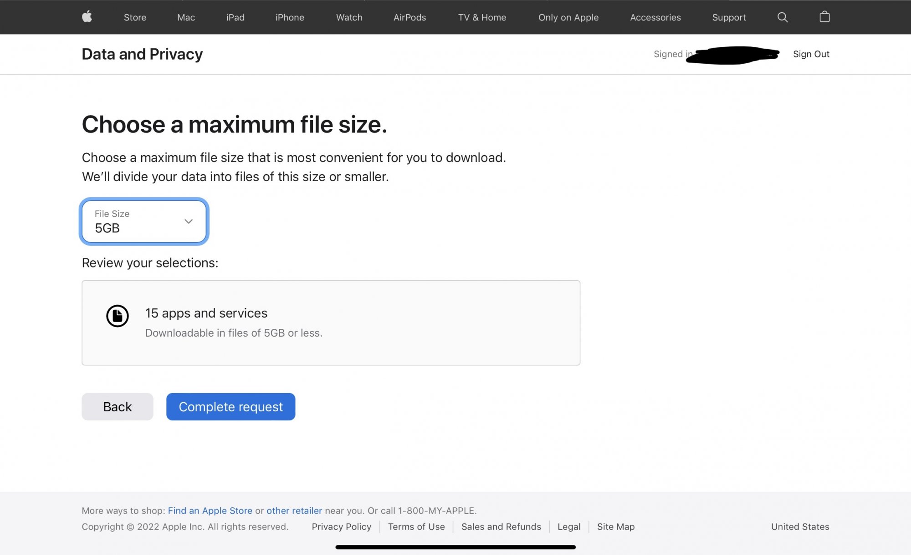Click Complete request button
Screen dimensions: 911x555
[230, 407]
